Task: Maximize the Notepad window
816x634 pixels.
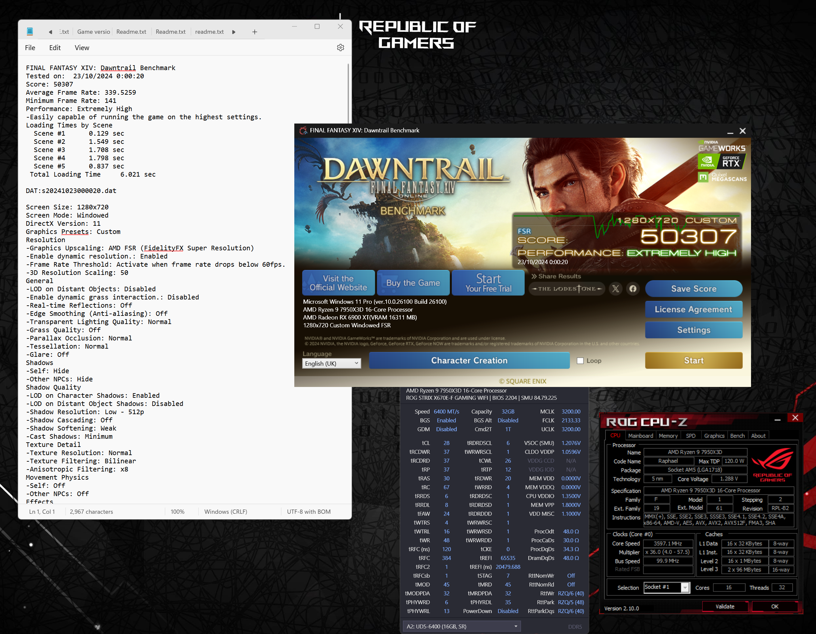Action: (317, 27)
